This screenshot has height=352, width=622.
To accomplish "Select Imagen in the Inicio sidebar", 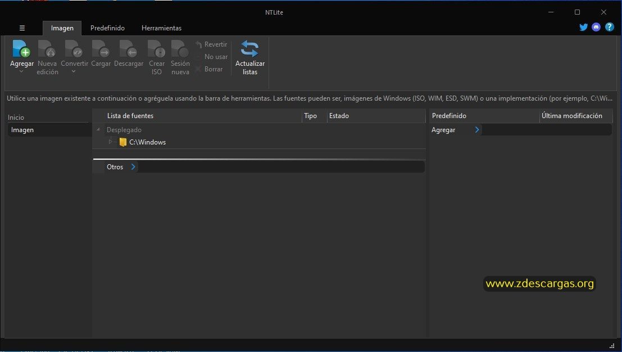I will click(49, 130).
